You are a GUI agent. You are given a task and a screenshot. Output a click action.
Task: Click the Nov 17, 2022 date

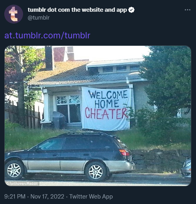(47, 197)
